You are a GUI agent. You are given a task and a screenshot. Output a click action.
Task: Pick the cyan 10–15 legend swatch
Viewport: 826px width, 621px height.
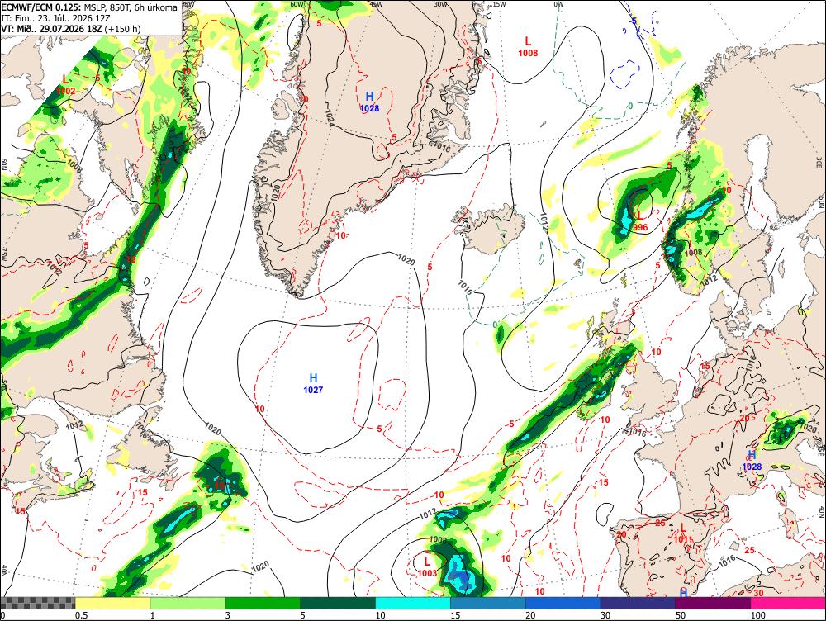coord(413,603)
